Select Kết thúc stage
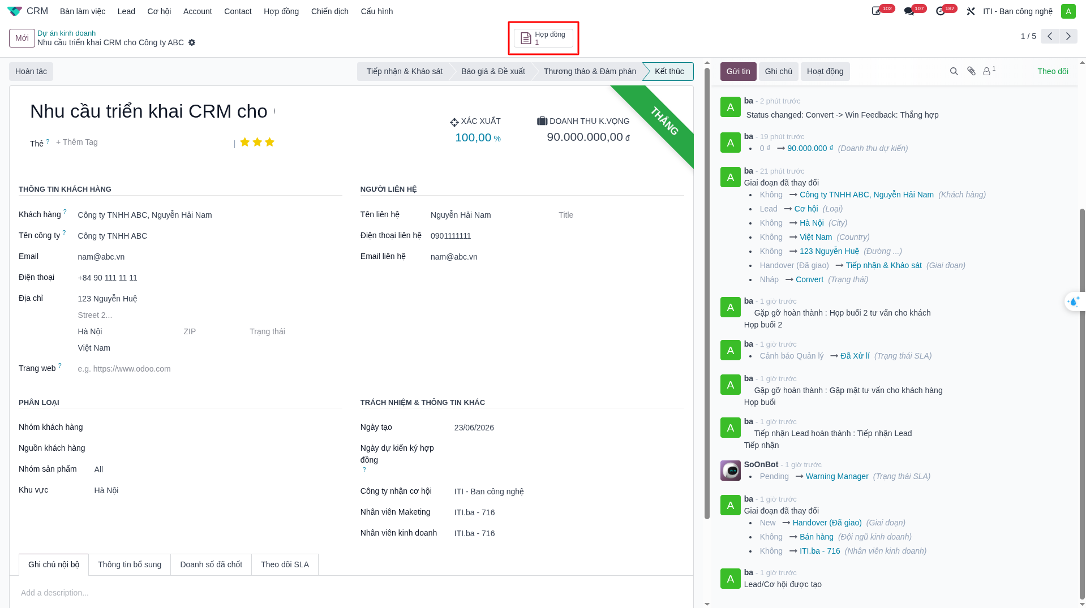Image resolution: width=1086 pixels, height=608 pixels. pyautogui.click(x=669, y=71)
